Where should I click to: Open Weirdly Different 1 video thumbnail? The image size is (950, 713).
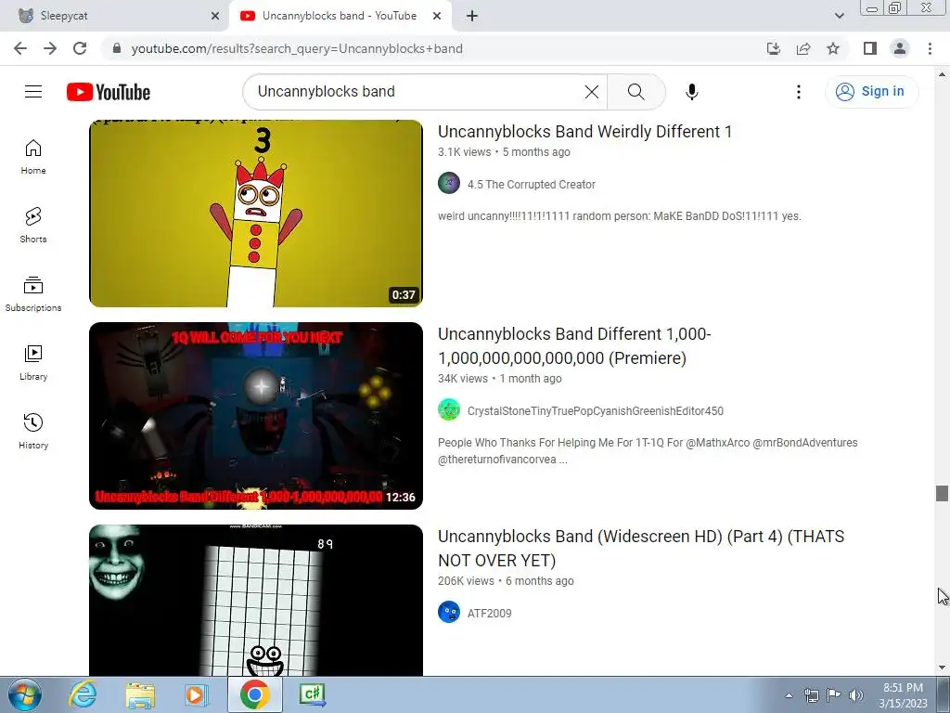coord(256,214)
